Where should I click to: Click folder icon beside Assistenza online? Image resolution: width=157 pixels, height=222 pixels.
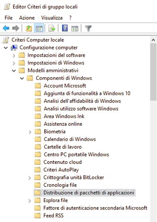[38, 124]
